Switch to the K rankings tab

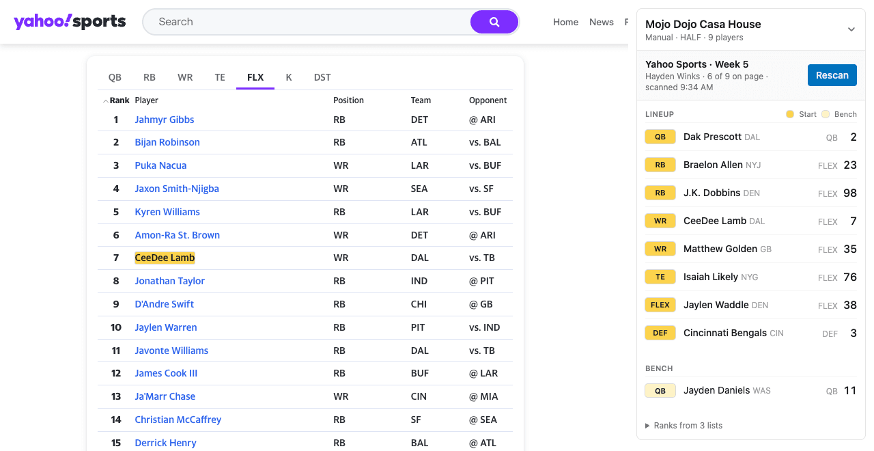tap(289, 77)
